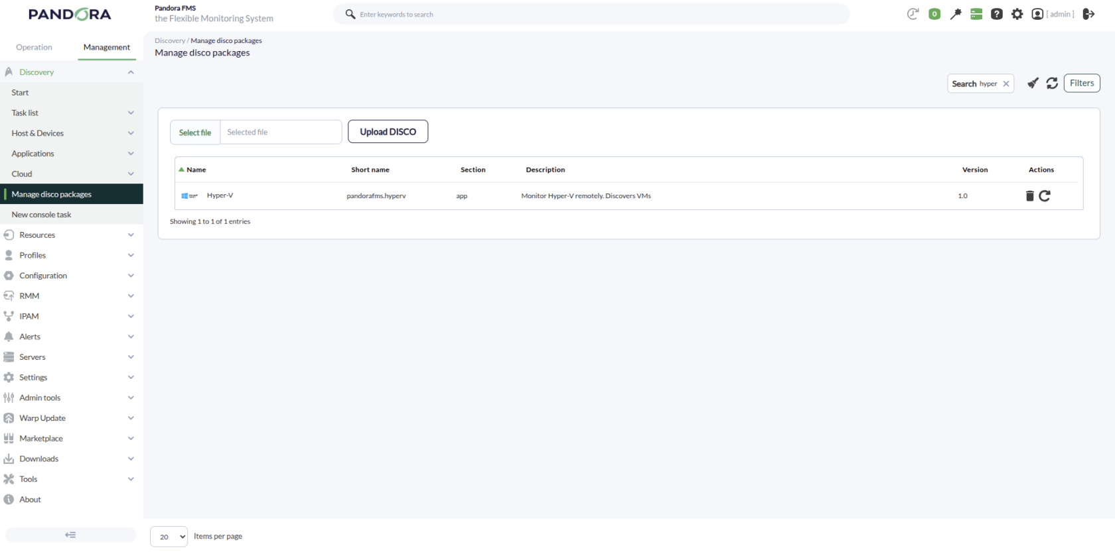Open the header gear settings icon
The height and width of the screenshot is (554, 1115).
[x=1017, y=14]
